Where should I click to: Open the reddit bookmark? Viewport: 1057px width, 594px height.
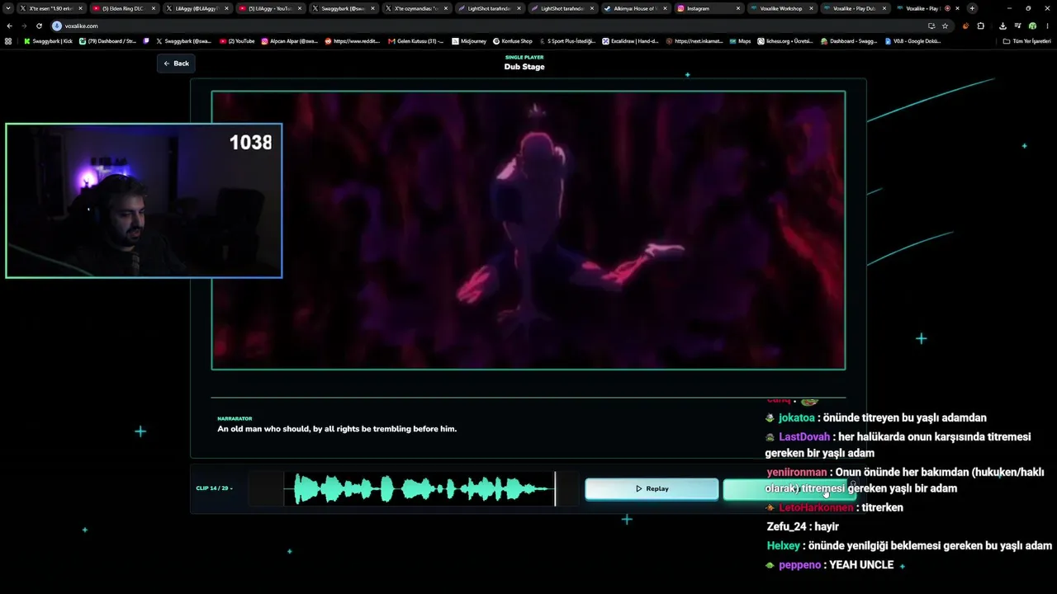click(x=353, y=40)
